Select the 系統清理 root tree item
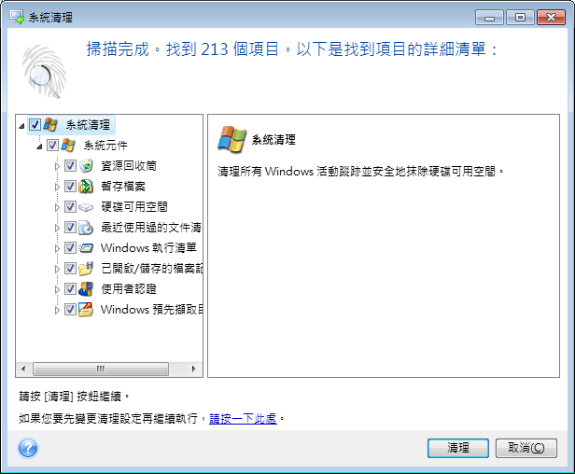 88,125
